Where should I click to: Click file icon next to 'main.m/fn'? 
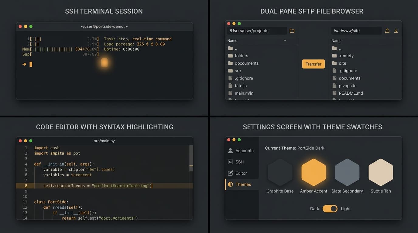click(230, 93)
